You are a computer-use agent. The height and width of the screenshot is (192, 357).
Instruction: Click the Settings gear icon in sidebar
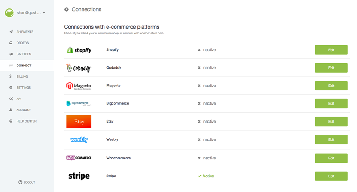tap(11, 87)
